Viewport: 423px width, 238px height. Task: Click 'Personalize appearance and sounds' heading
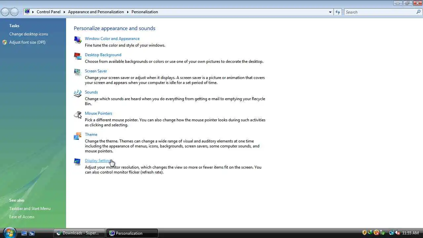coord(114,28)
